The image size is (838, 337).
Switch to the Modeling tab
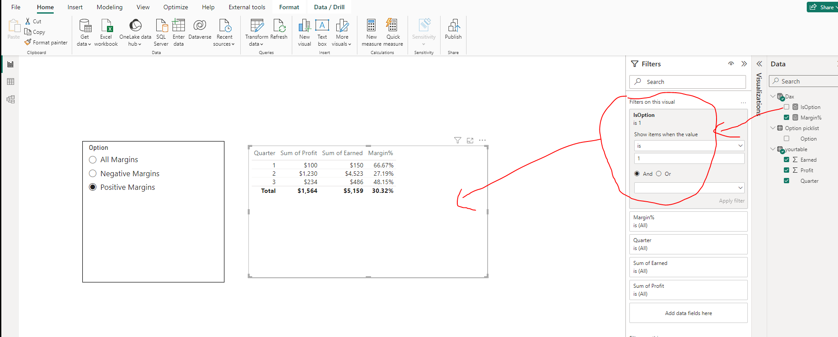pyautogui.click(x=110, y=7)
